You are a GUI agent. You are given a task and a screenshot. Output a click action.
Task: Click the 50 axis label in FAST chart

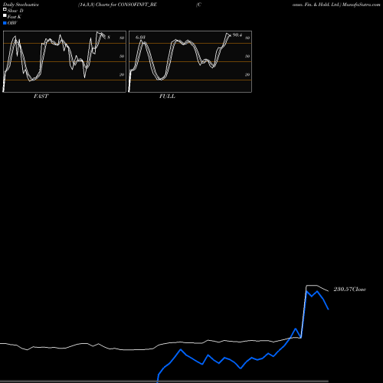[122, 56]
